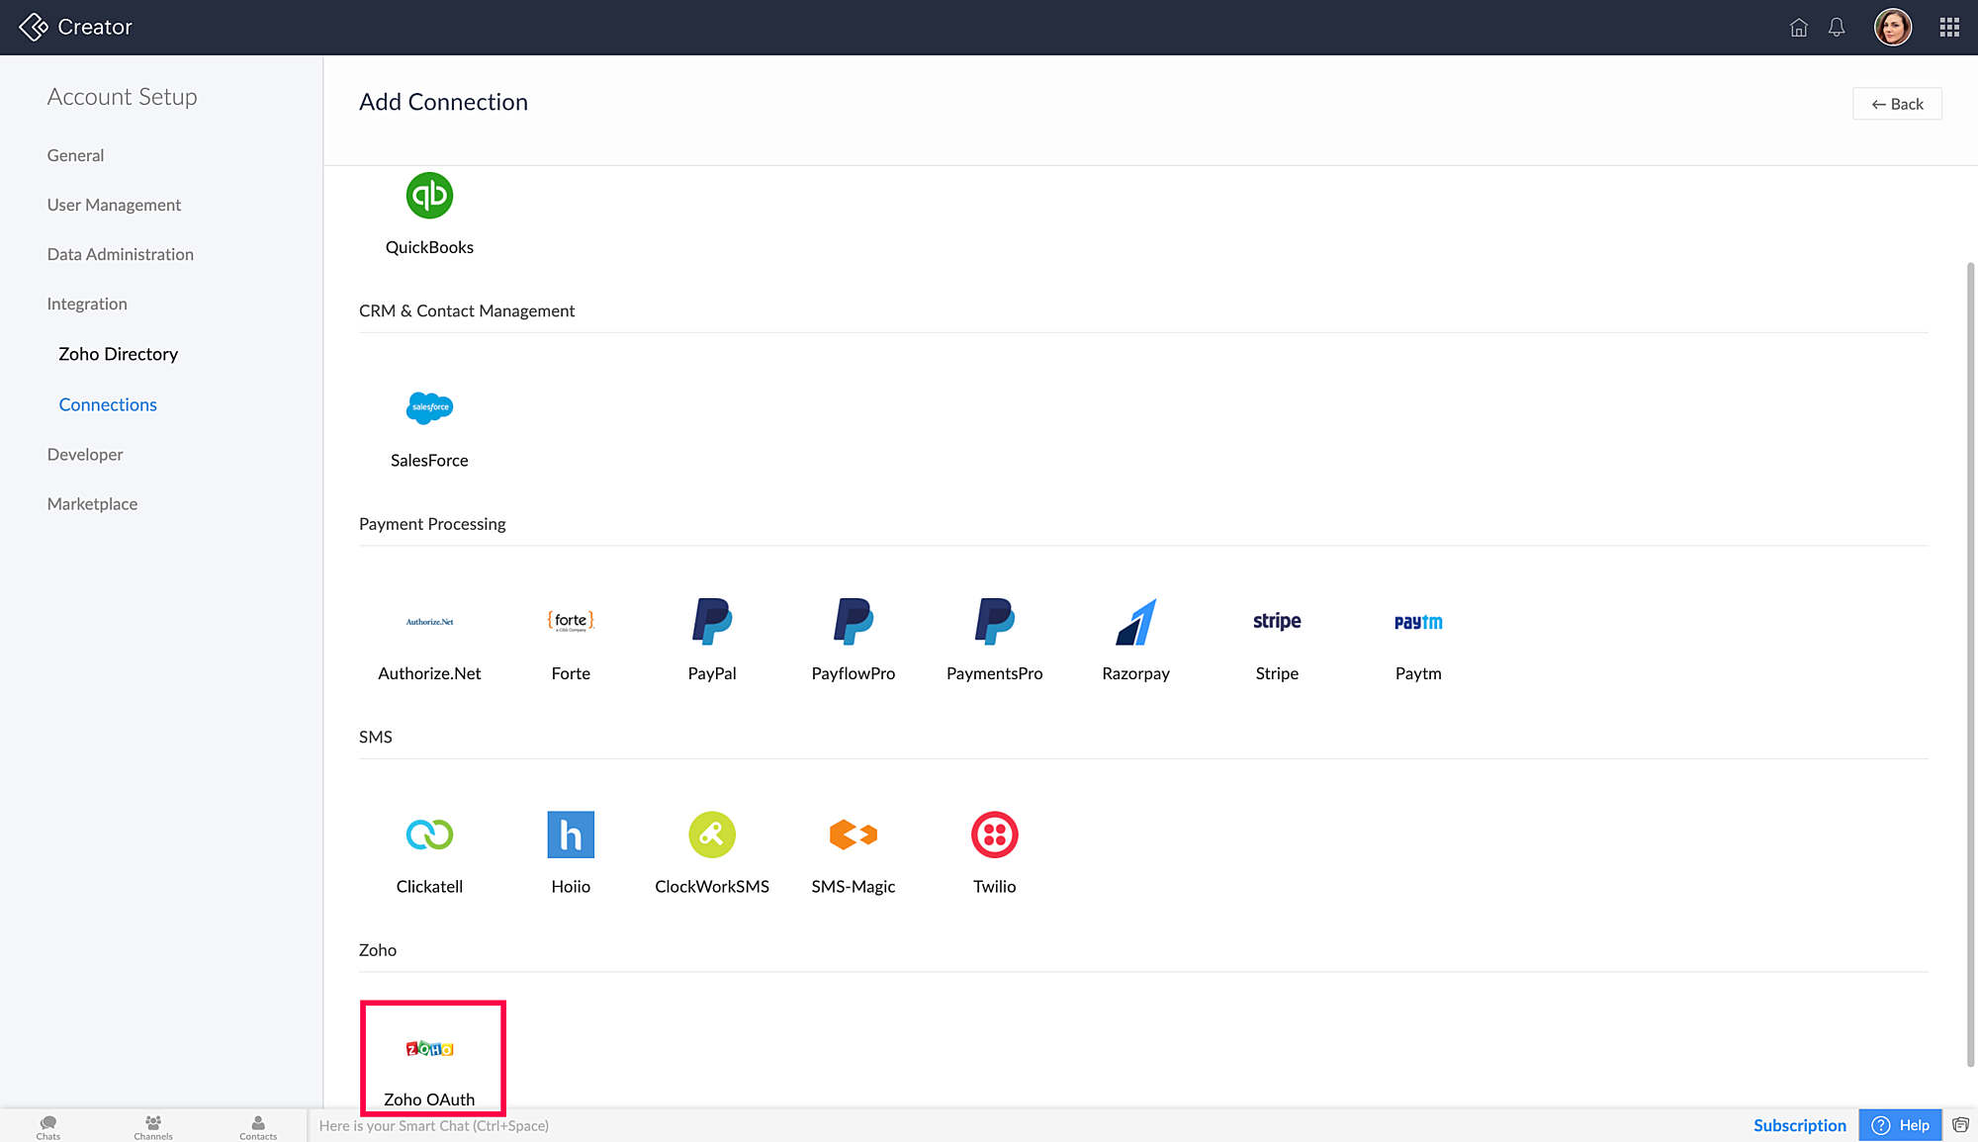Open the General settings section

click(x=75, y=155)
